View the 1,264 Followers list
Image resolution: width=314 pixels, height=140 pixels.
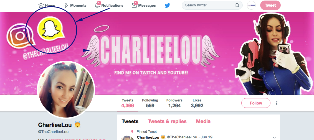[174, 103]
